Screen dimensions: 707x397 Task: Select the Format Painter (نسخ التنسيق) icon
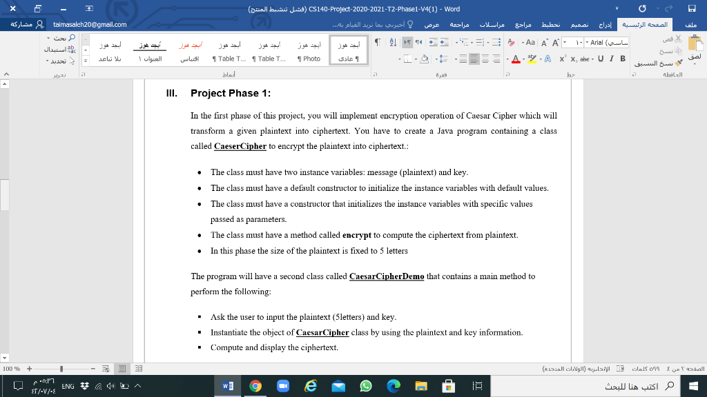coord(678,62)
